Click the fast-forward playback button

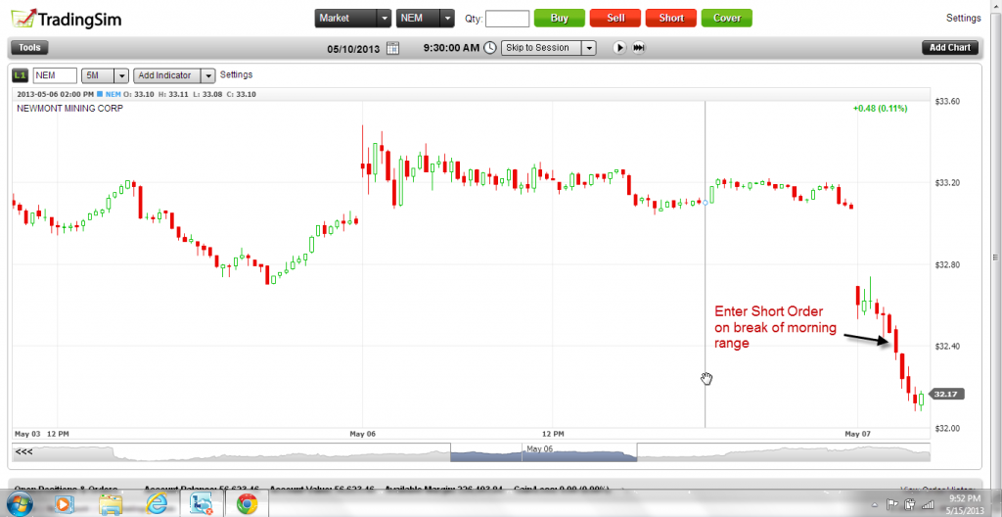point(638,48)
